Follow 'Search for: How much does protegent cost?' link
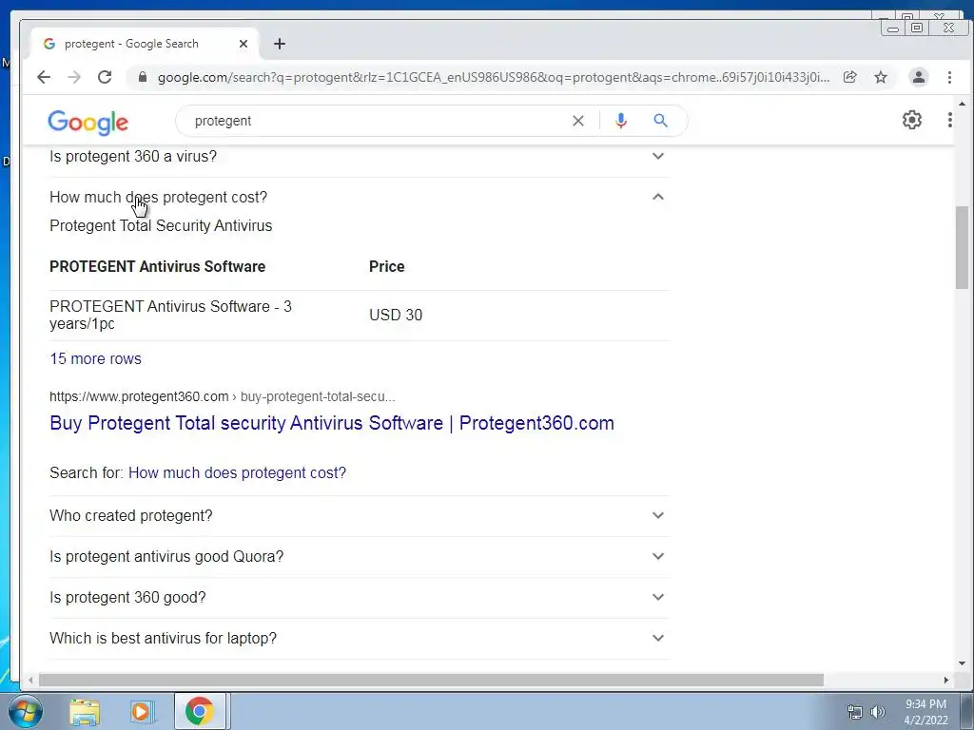Image resolution: width=974 pixels, height=730 pixels. [x=237, y=473]
